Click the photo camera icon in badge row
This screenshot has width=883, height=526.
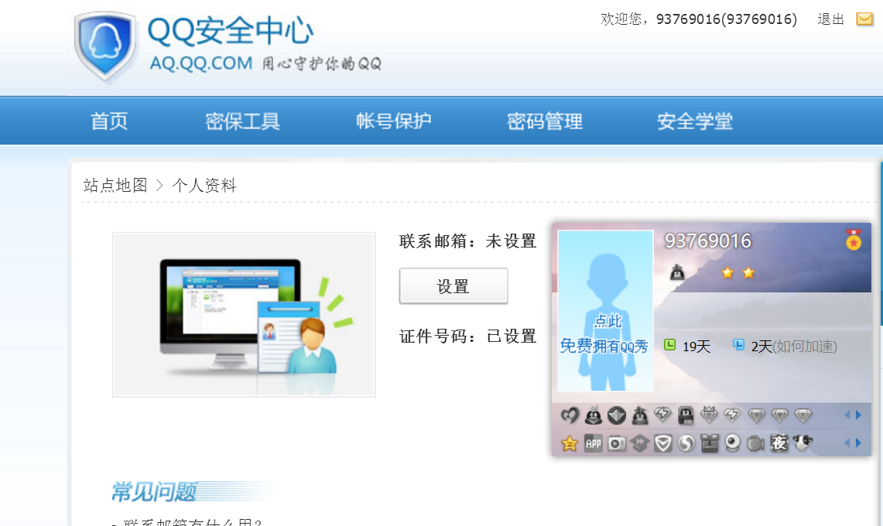pyautogui.click(x=617, y=444)
